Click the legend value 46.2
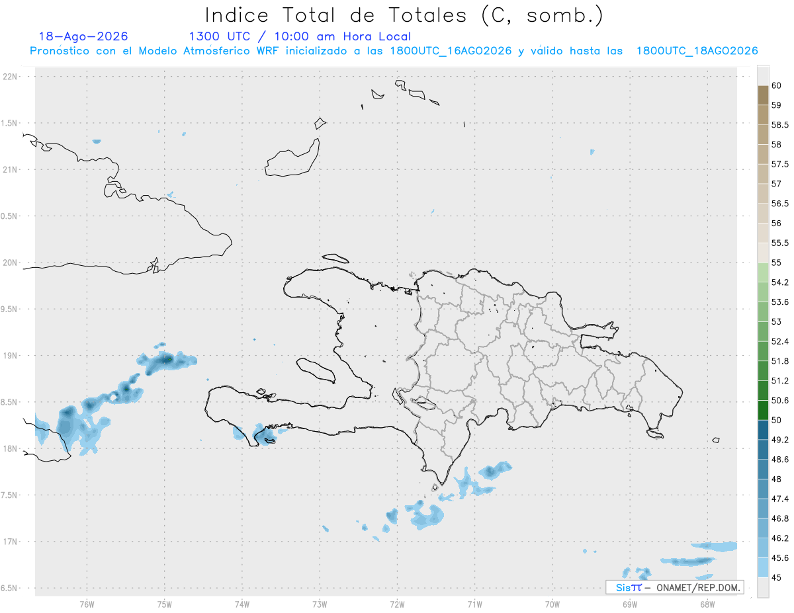This screenshot has height=613, width=794. click(x=779, y=538)
